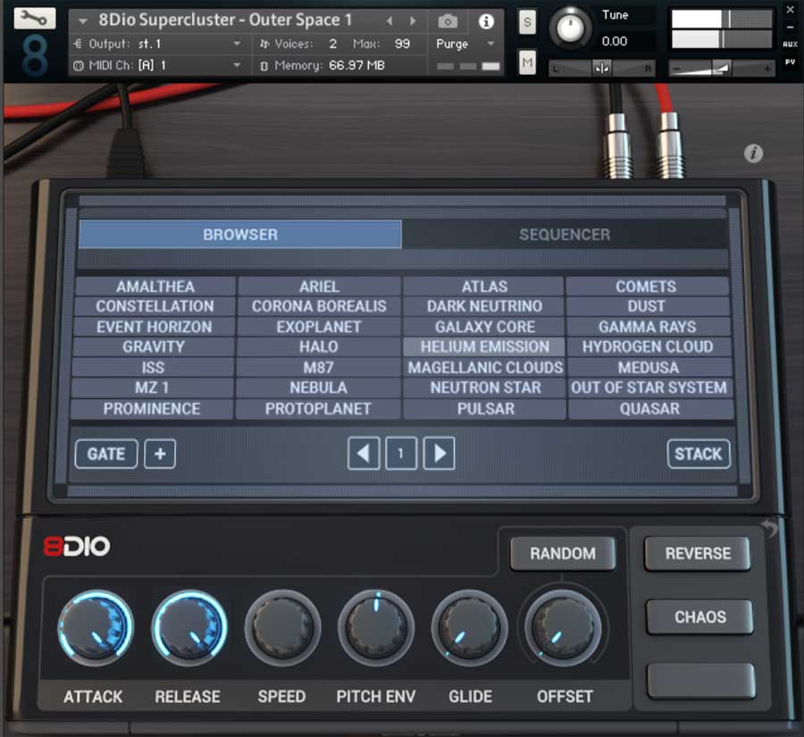Switch to the BROWSER tab
This screenshot has width=804, height=737.
pyautogui.click(x=240, y=234)
